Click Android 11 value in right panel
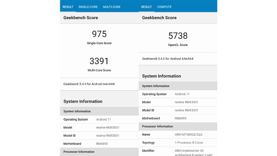277x156 pixels. (182, 94)
